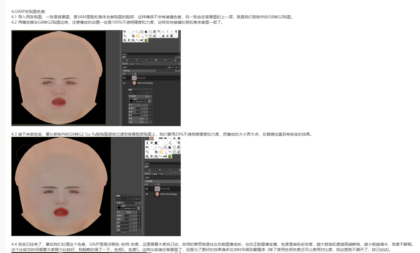
Task: Click lock alpha icon in 4.3 screenshot layers panel
Action: 158,184
